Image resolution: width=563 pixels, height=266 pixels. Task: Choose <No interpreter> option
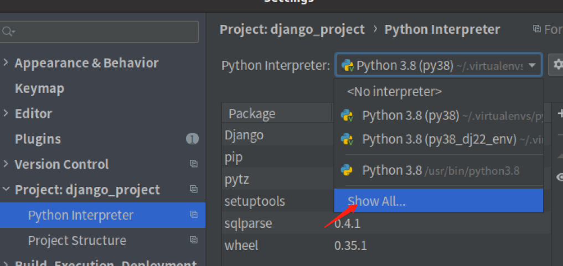(438, 92)
